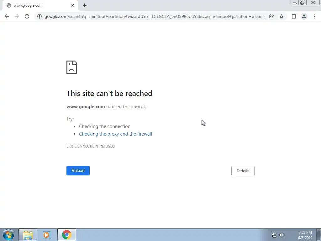The image size is (321, 241).
Task: Click the sad page error icon
Action: click(72, 67)
